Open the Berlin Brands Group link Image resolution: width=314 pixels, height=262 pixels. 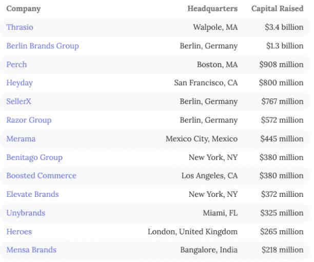43,46
